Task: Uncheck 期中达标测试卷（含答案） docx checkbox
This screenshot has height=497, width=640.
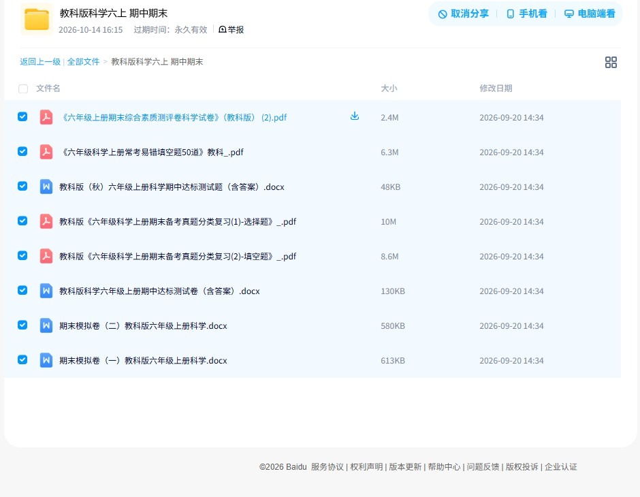Action: click(x=22, y=290)
